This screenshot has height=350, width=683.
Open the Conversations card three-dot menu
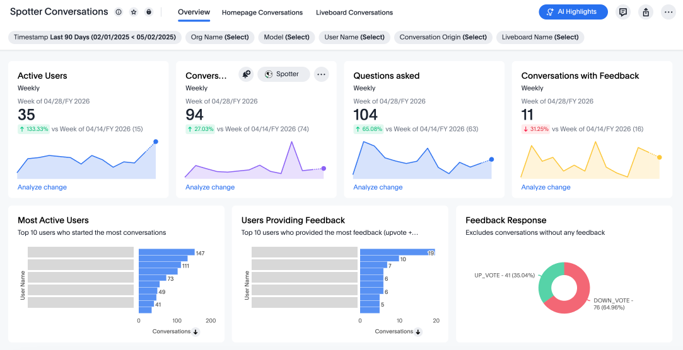(322, 74)
